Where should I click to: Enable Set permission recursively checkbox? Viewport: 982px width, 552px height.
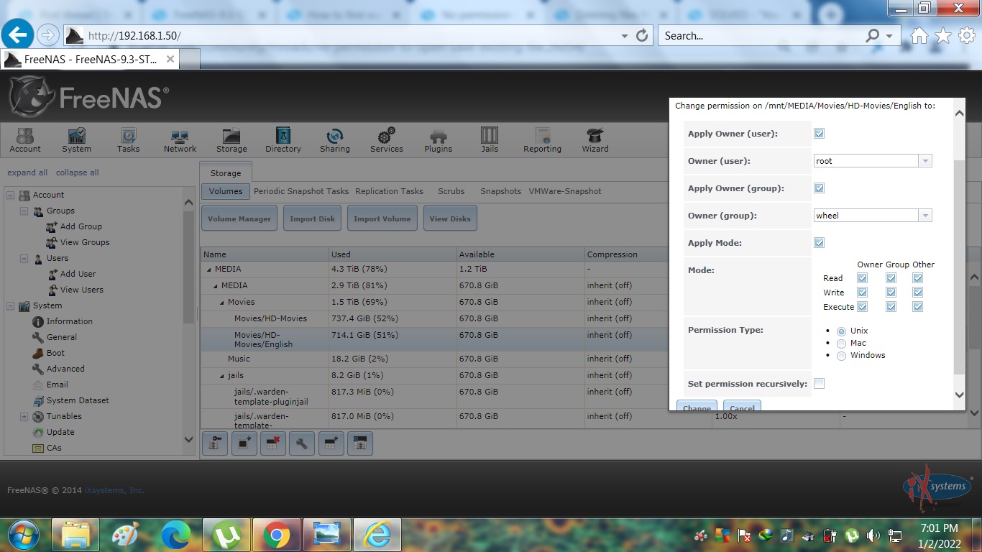[819, 384]
